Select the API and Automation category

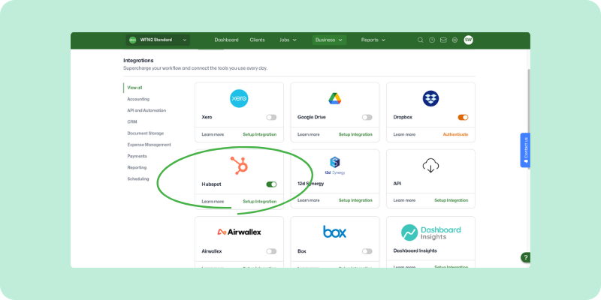146,110
